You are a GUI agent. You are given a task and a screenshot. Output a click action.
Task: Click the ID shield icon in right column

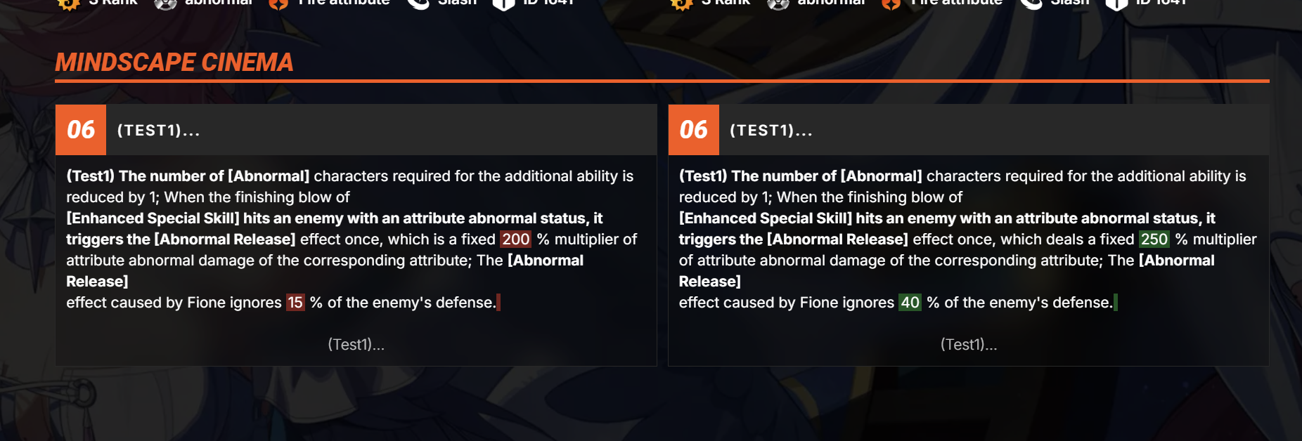pos(1116,4)
